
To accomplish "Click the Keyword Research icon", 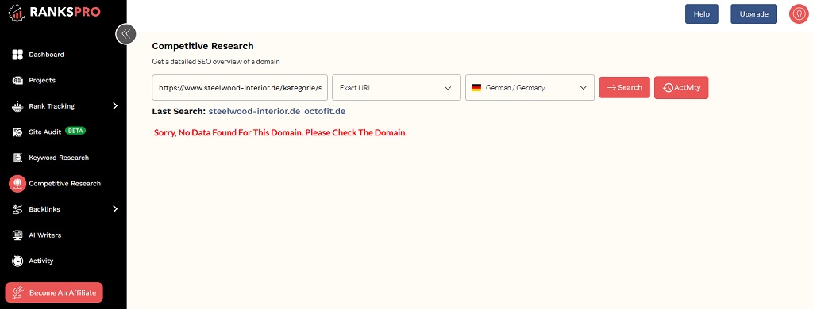I will click(17, 158).
